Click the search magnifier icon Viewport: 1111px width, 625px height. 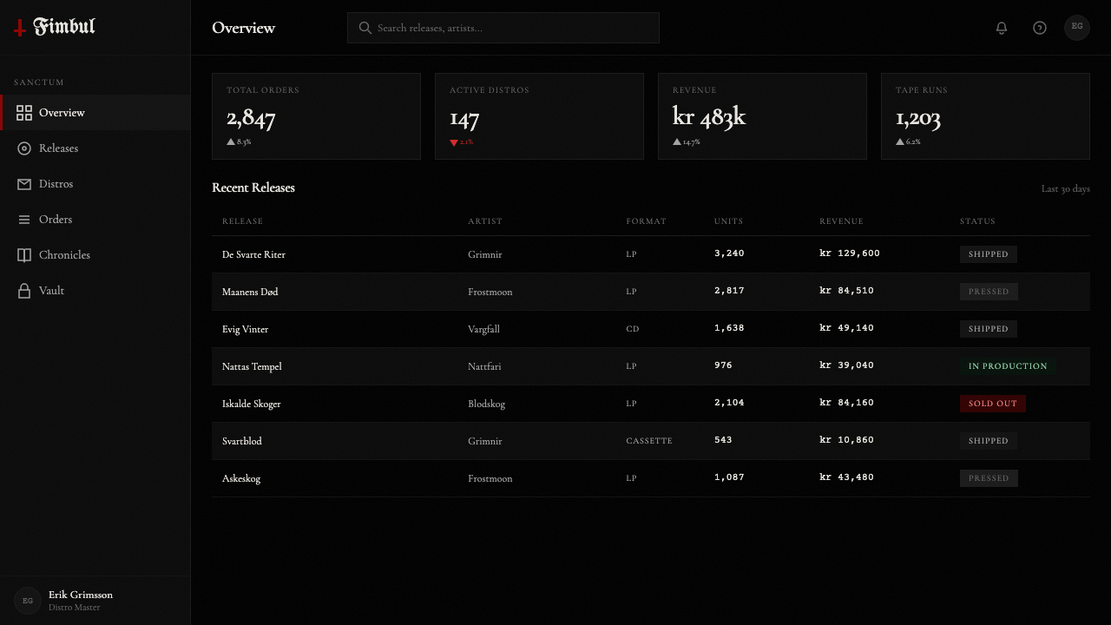pyautogui.click(x=365, y=28)
